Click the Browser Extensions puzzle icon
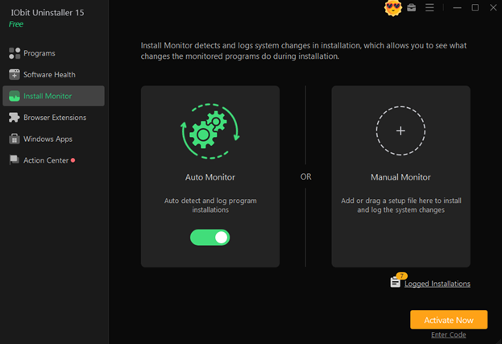Viewport: 502px width, 344px height. [15, 118]
